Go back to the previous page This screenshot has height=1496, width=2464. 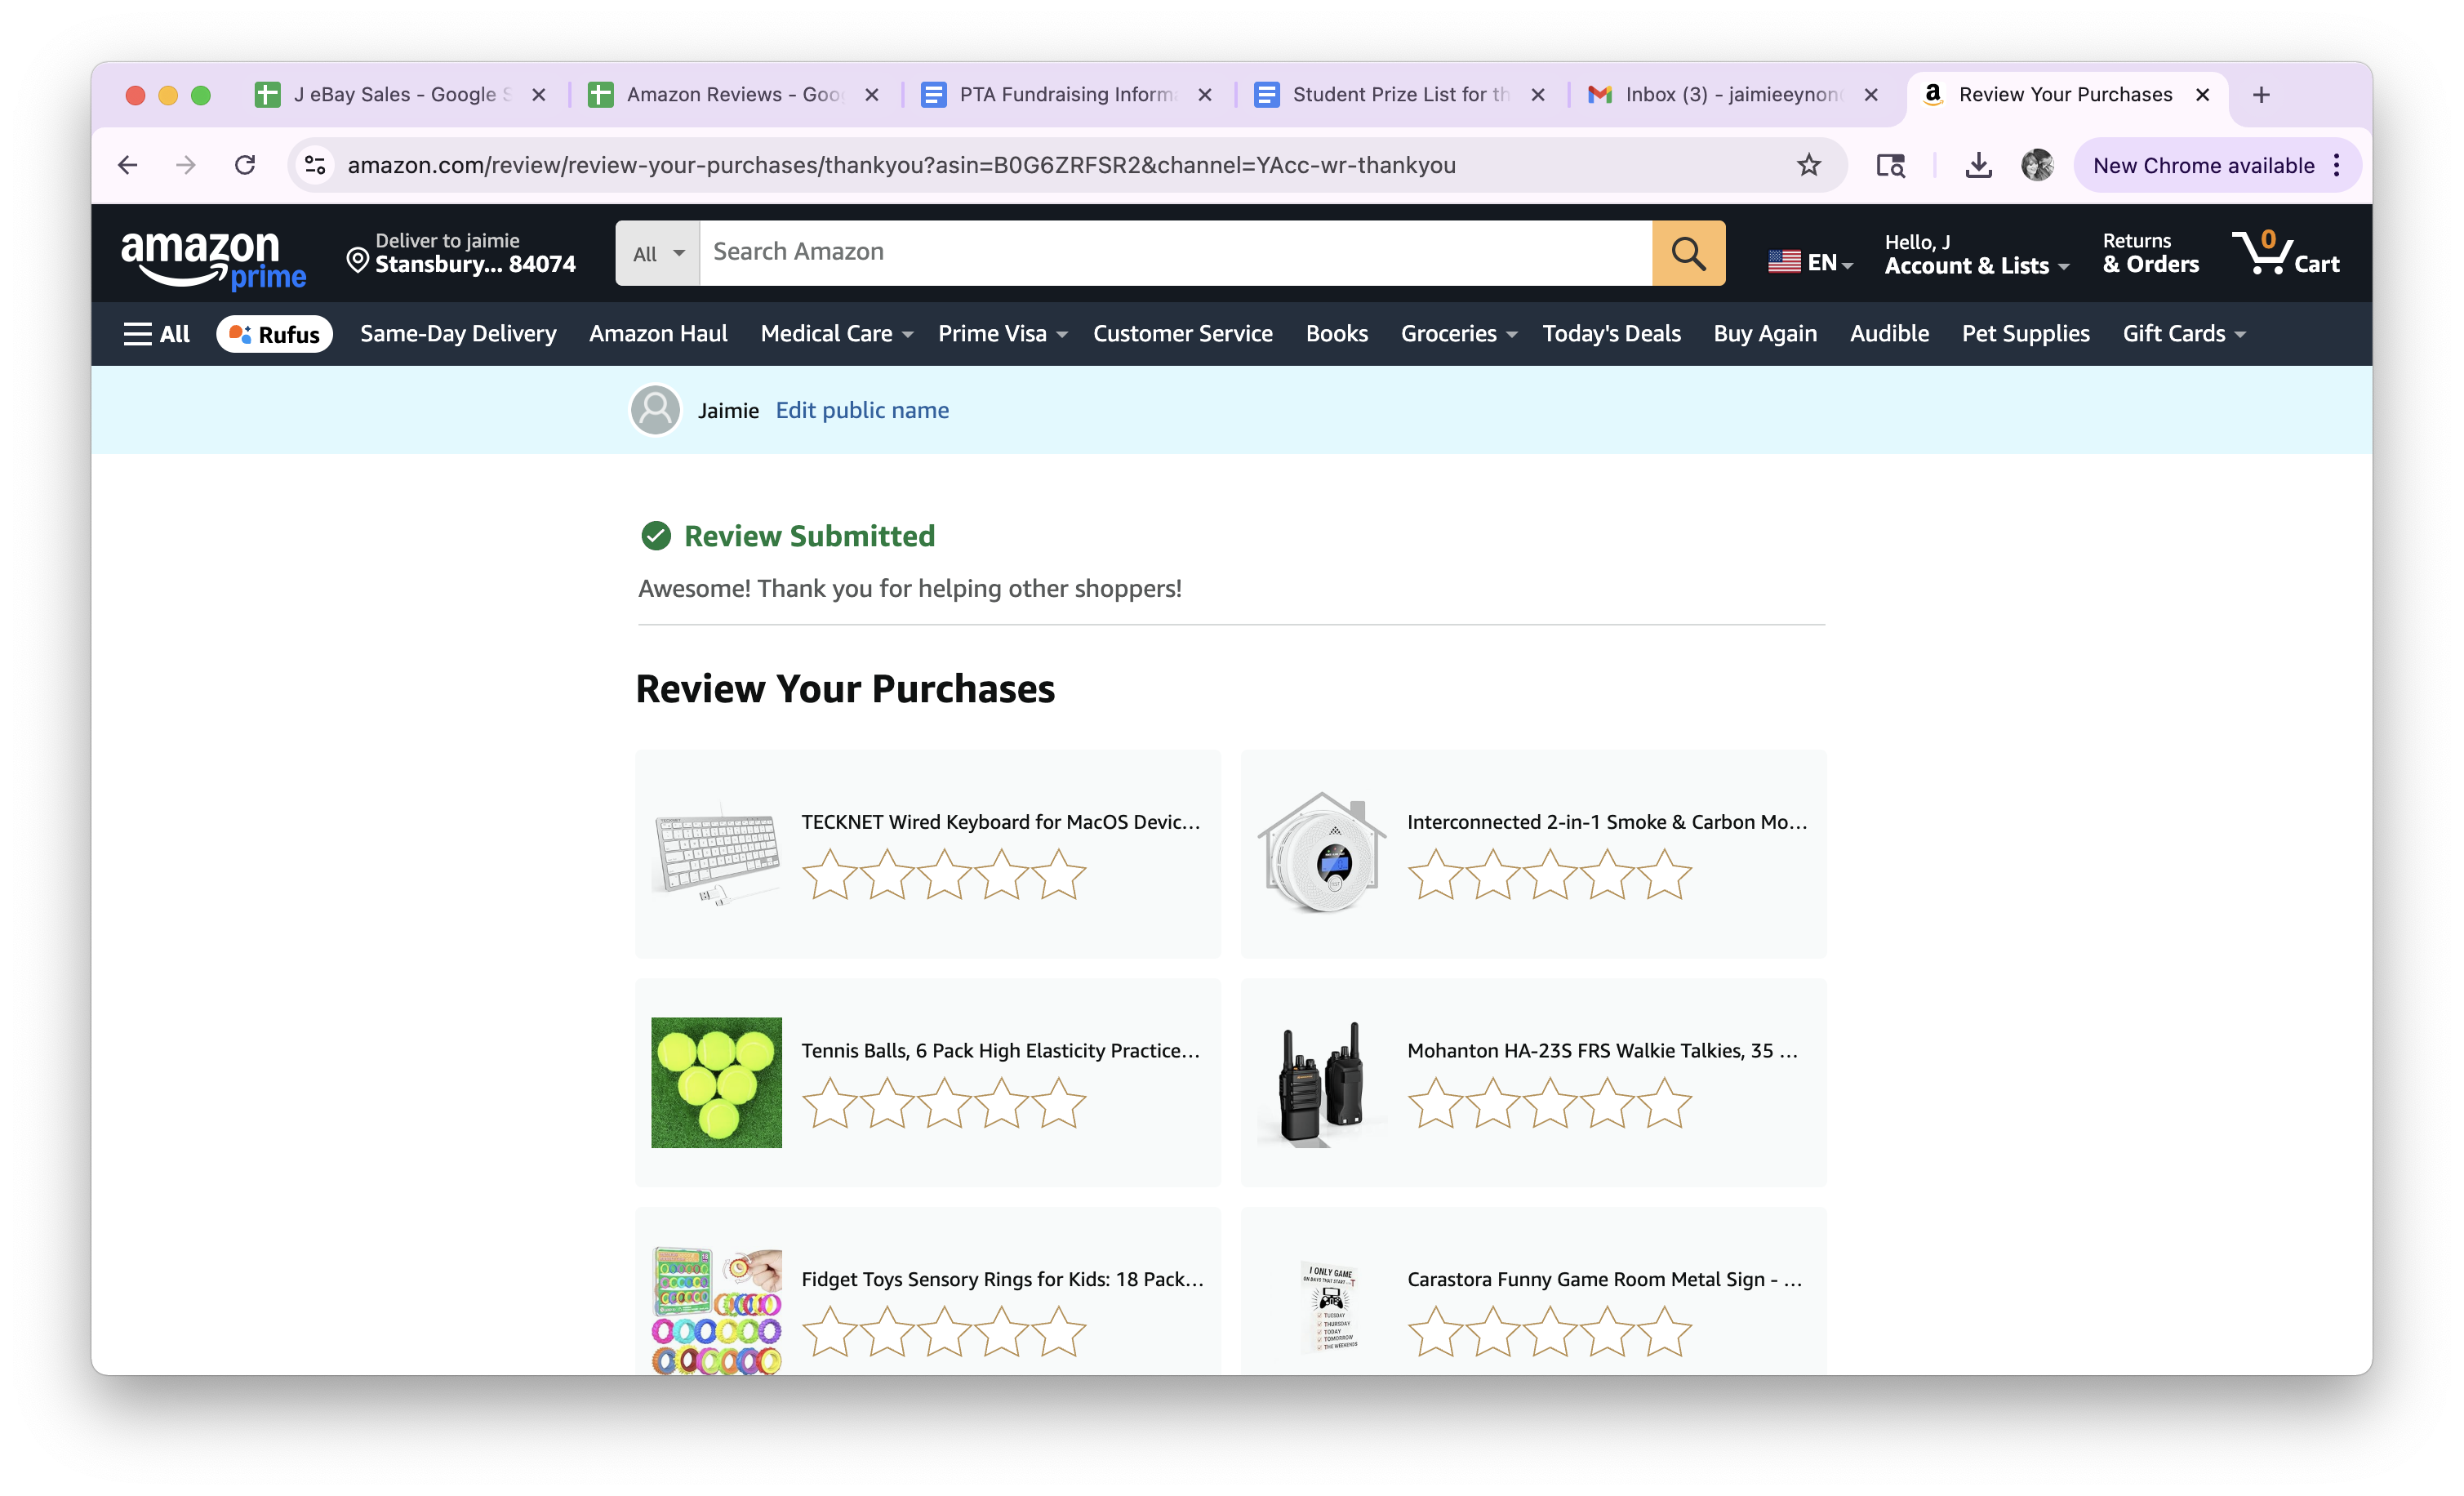coord(128,165)
